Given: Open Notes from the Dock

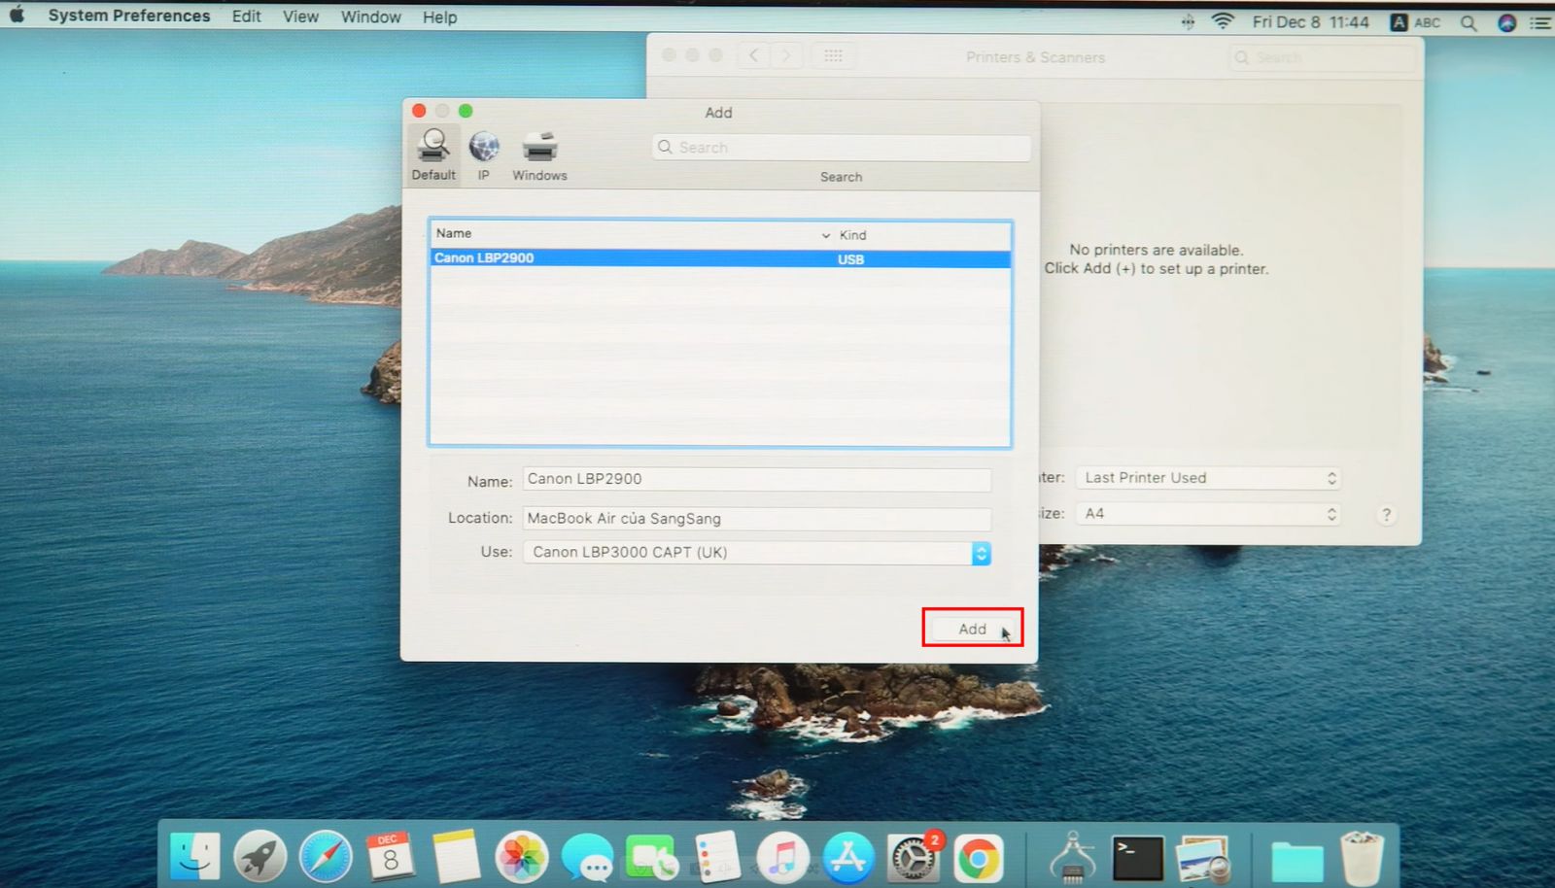Looking at the screenshot, I should pos(457,856).
